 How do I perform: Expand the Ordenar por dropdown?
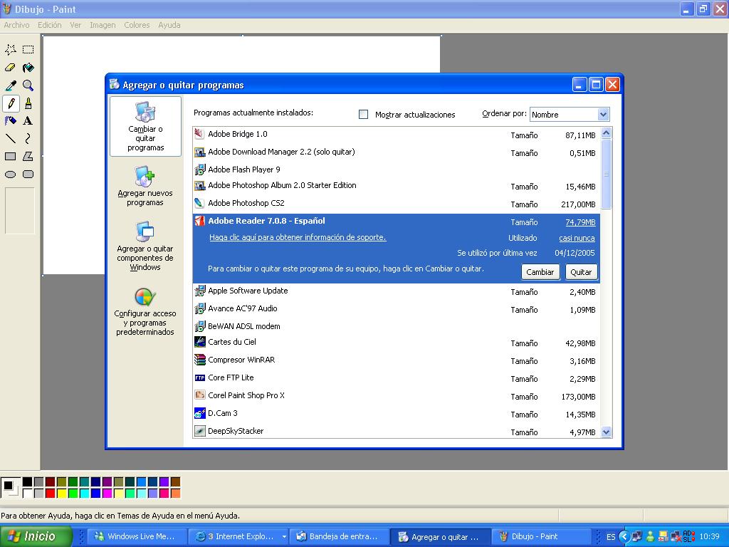pos(603,115)
